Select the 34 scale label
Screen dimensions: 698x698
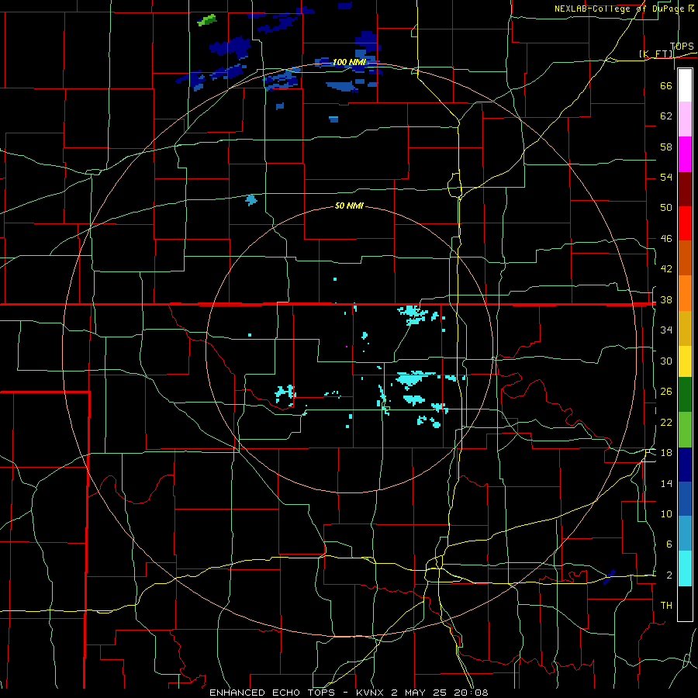click(x=666, y=330)
